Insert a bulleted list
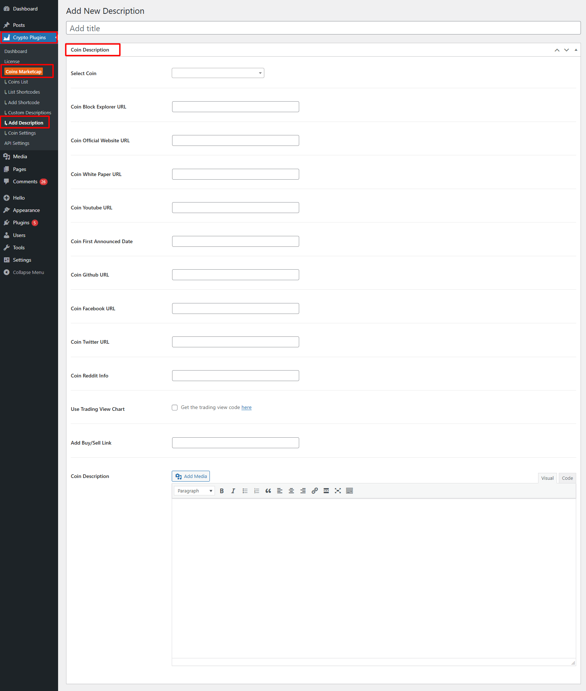This screenshot has height=691, width=586. [x=245, y=491]
